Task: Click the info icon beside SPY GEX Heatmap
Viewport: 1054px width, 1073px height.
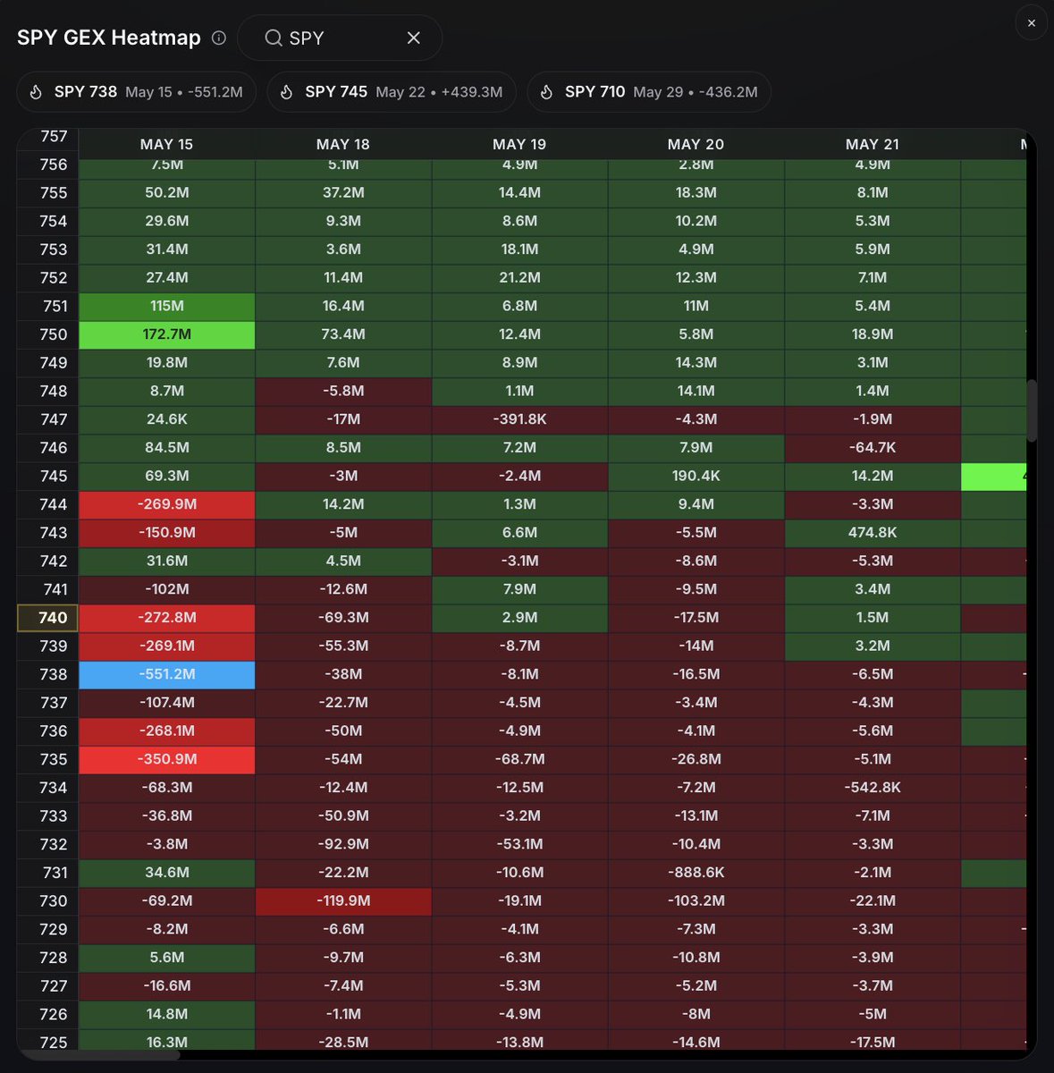Action: 219,38
